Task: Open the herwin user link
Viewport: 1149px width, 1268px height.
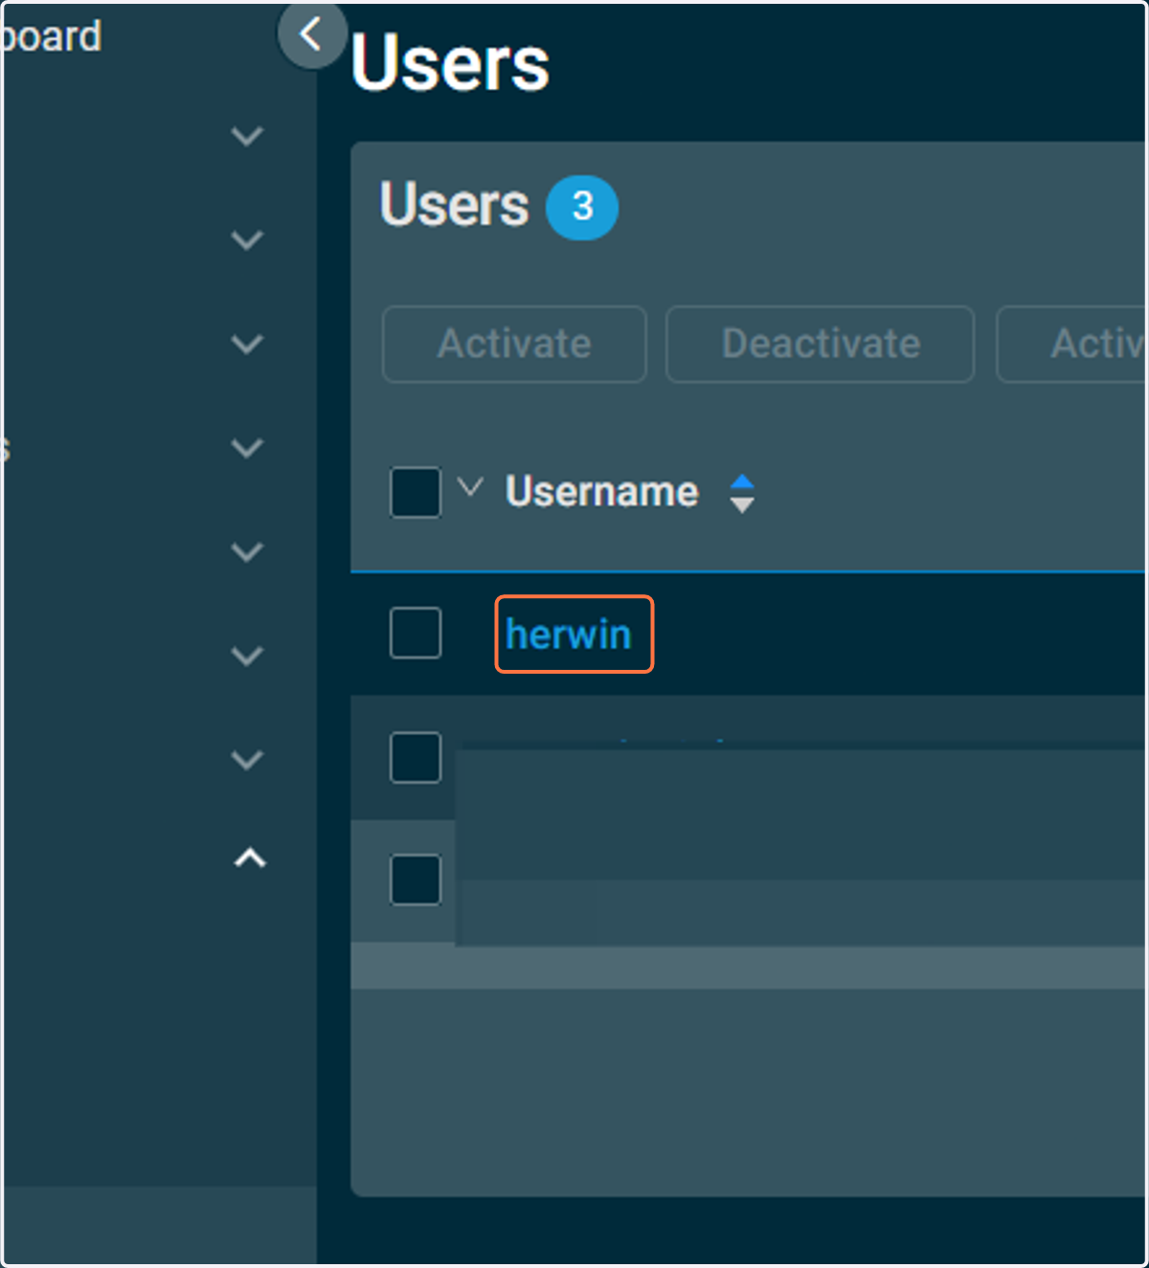Action: 569,634
